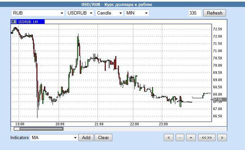
Task: Click the 71.00 price axis label
Action: pos(217,51)
